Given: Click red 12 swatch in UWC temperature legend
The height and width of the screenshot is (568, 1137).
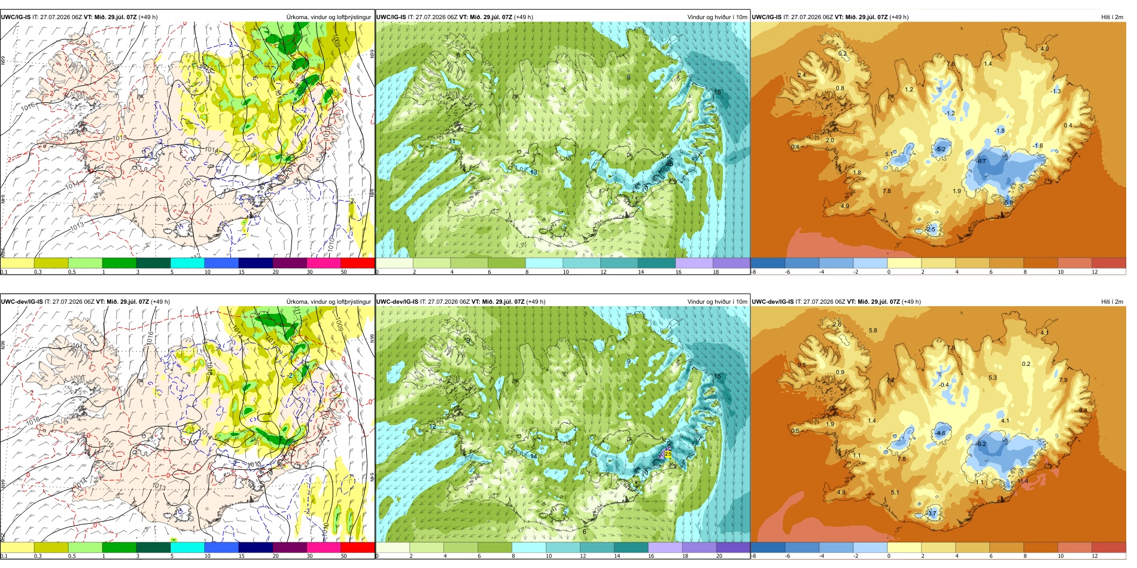Looking at the screenshot, I should tap(1109, 263).
